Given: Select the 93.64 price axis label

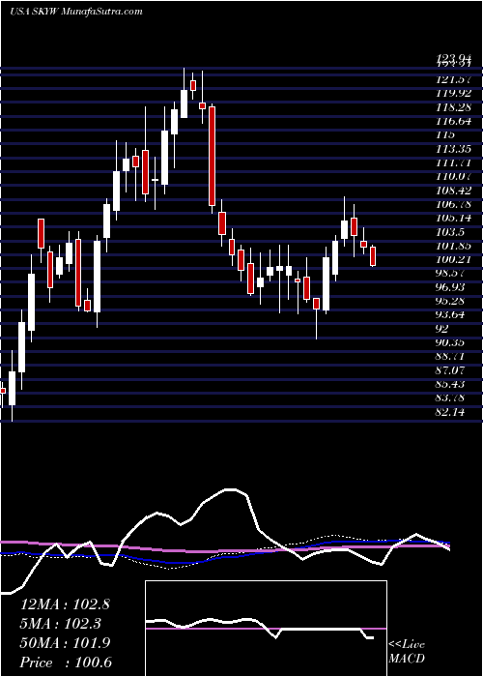Looking at the screenshot, I should click(451, 314).
